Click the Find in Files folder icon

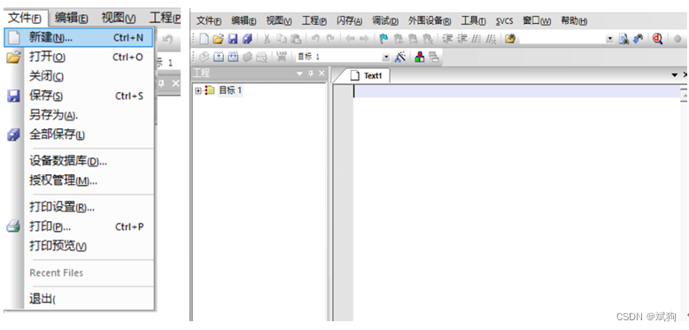tap(510, 39)
